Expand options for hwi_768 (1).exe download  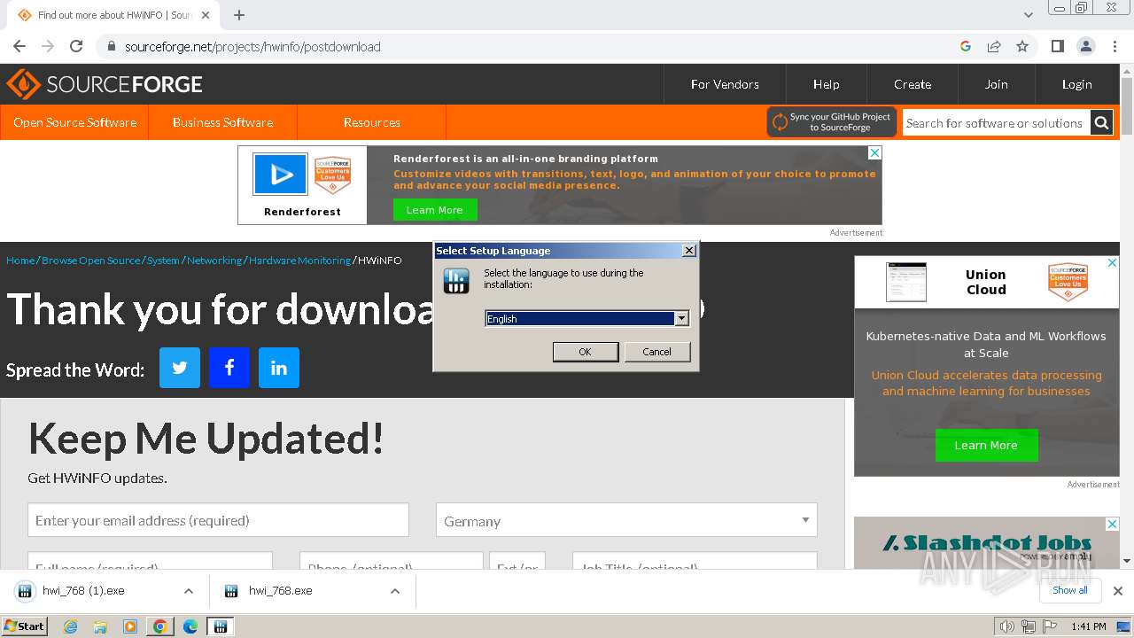[189, 591]
